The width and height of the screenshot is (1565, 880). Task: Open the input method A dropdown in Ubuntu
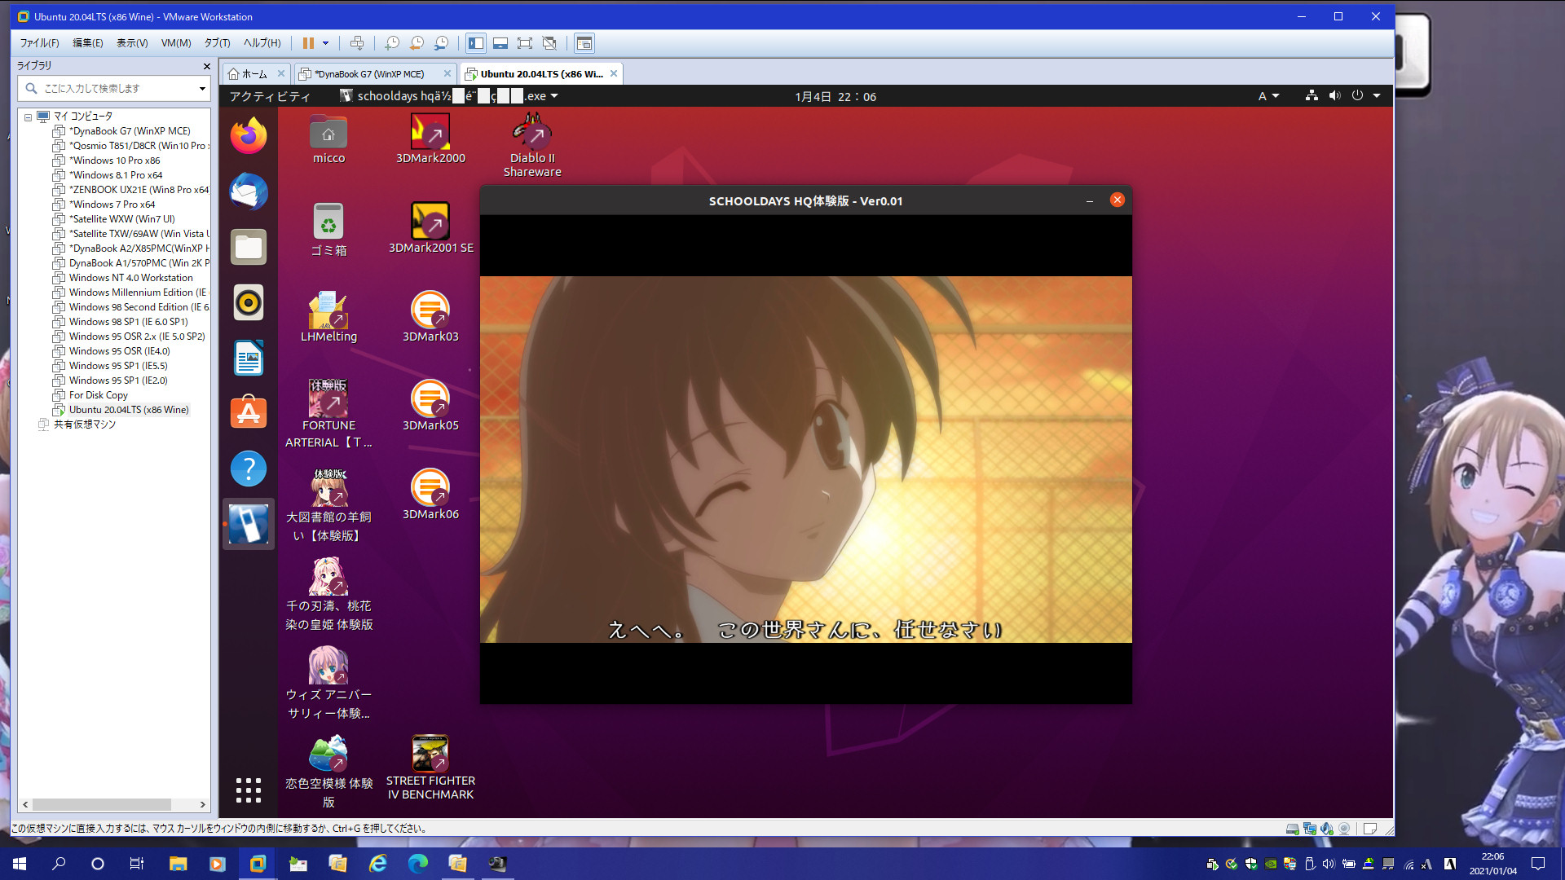(x=1268, y=96)
